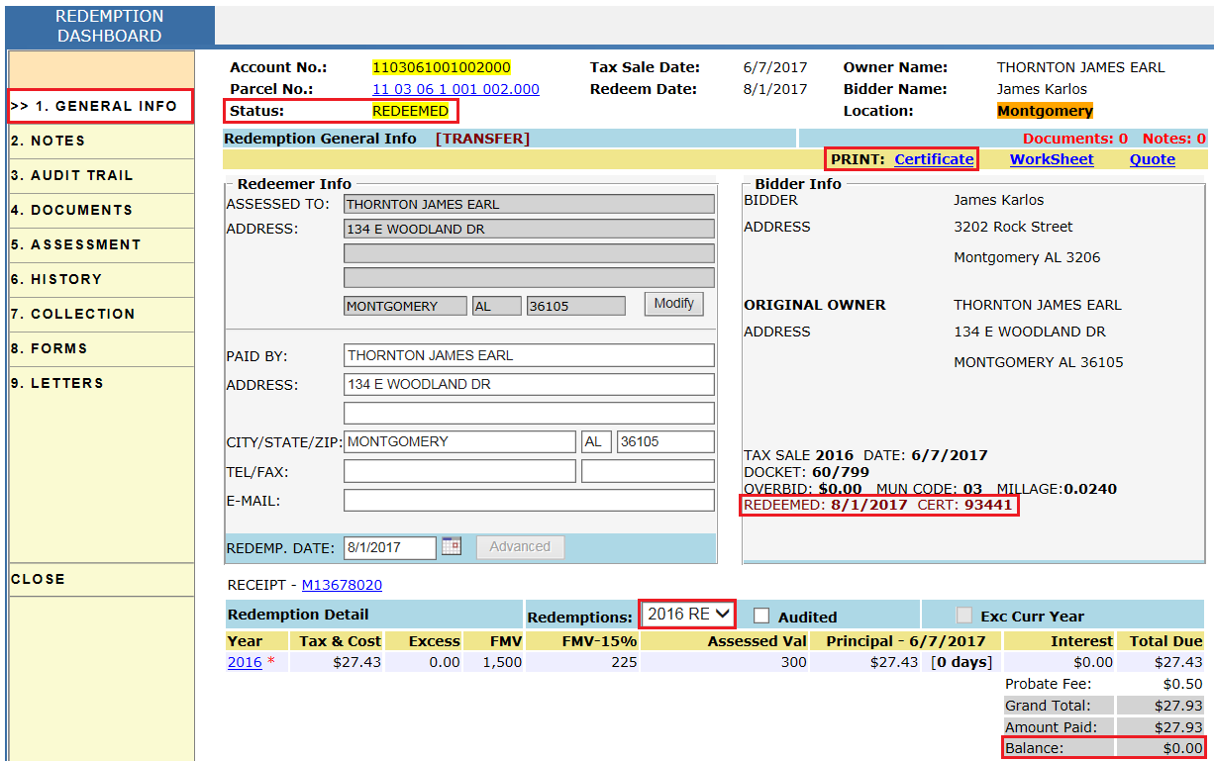This screenshot has width=1214, height=761.
Task: Open receipt M13678020 link
Action: [342, 585]
